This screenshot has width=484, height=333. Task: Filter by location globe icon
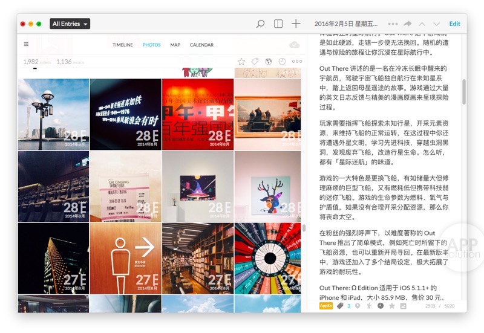click(x=268, y=62)
